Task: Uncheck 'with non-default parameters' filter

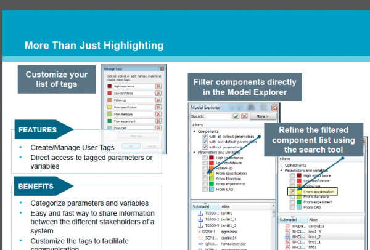Action: pyautogui.click(x=205, y=142)
